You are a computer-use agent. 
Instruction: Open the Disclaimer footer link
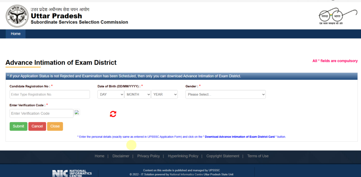(x=121, y=156)
